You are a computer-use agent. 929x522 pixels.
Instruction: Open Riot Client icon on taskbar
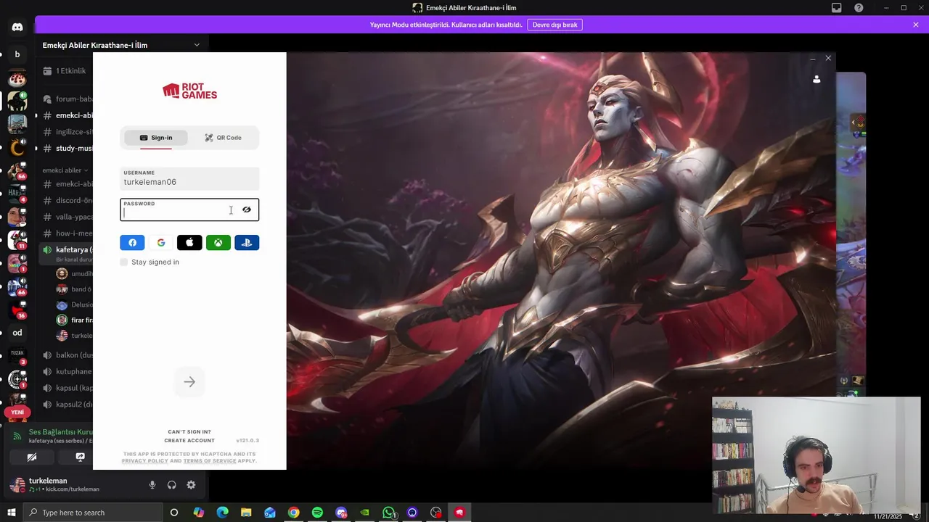[x=459, y=513]
